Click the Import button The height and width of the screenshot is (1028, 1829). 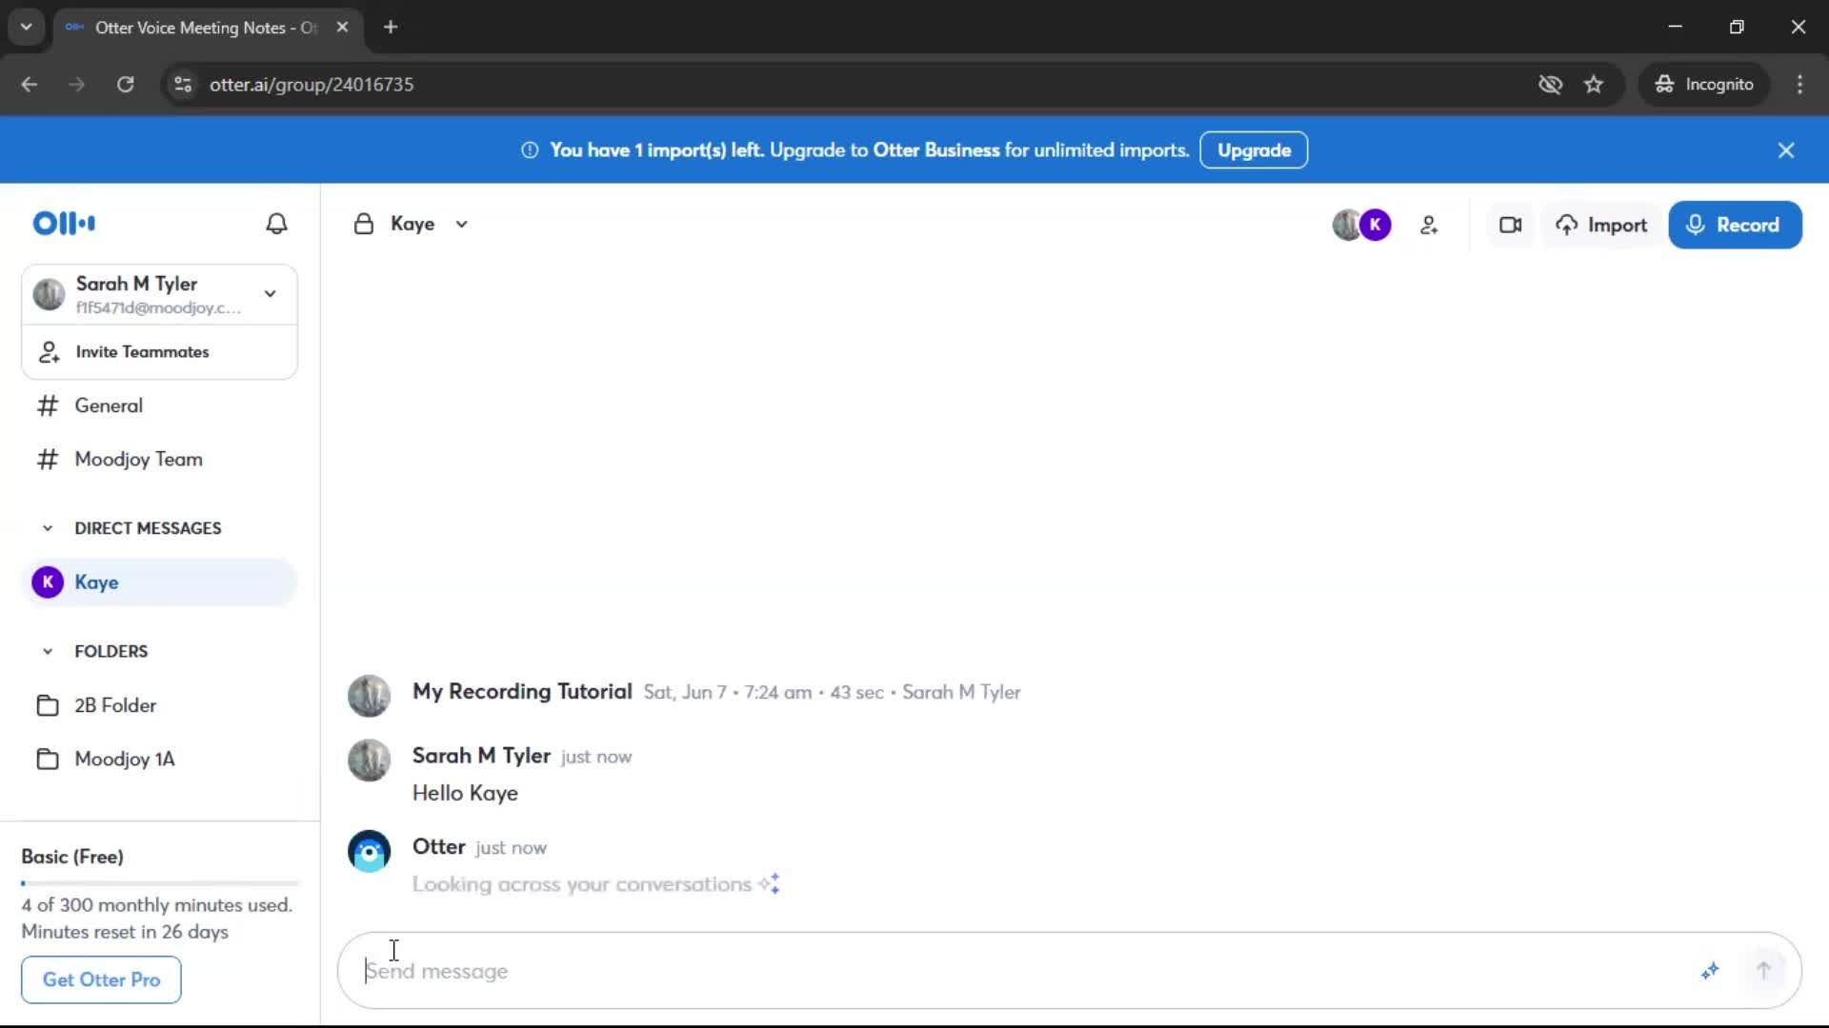click(1601, 226)
